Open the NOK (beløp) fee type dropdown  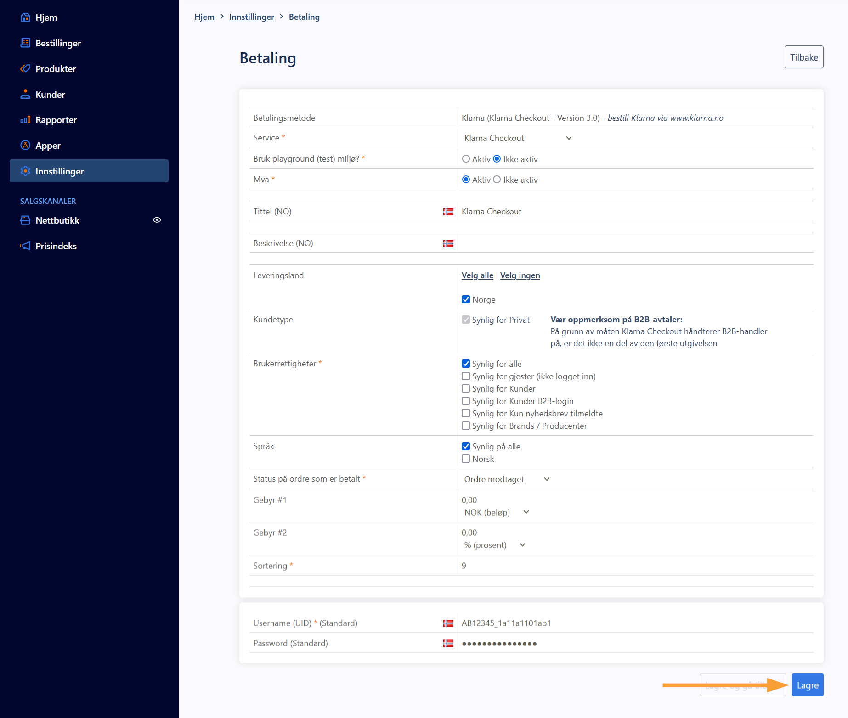click(497, 512)
